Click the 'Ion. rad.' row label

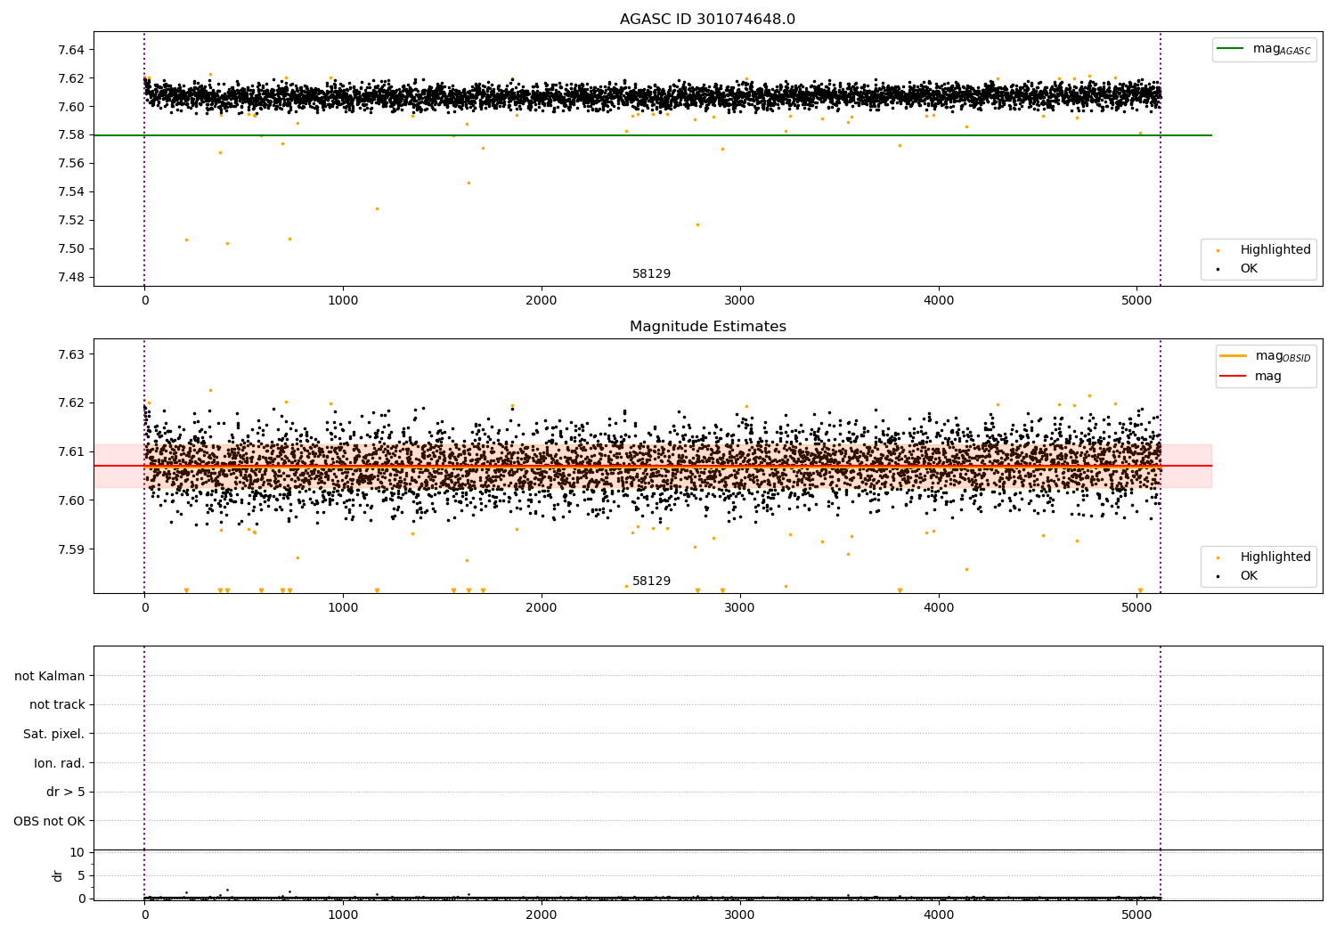click(x=60, y=763)
